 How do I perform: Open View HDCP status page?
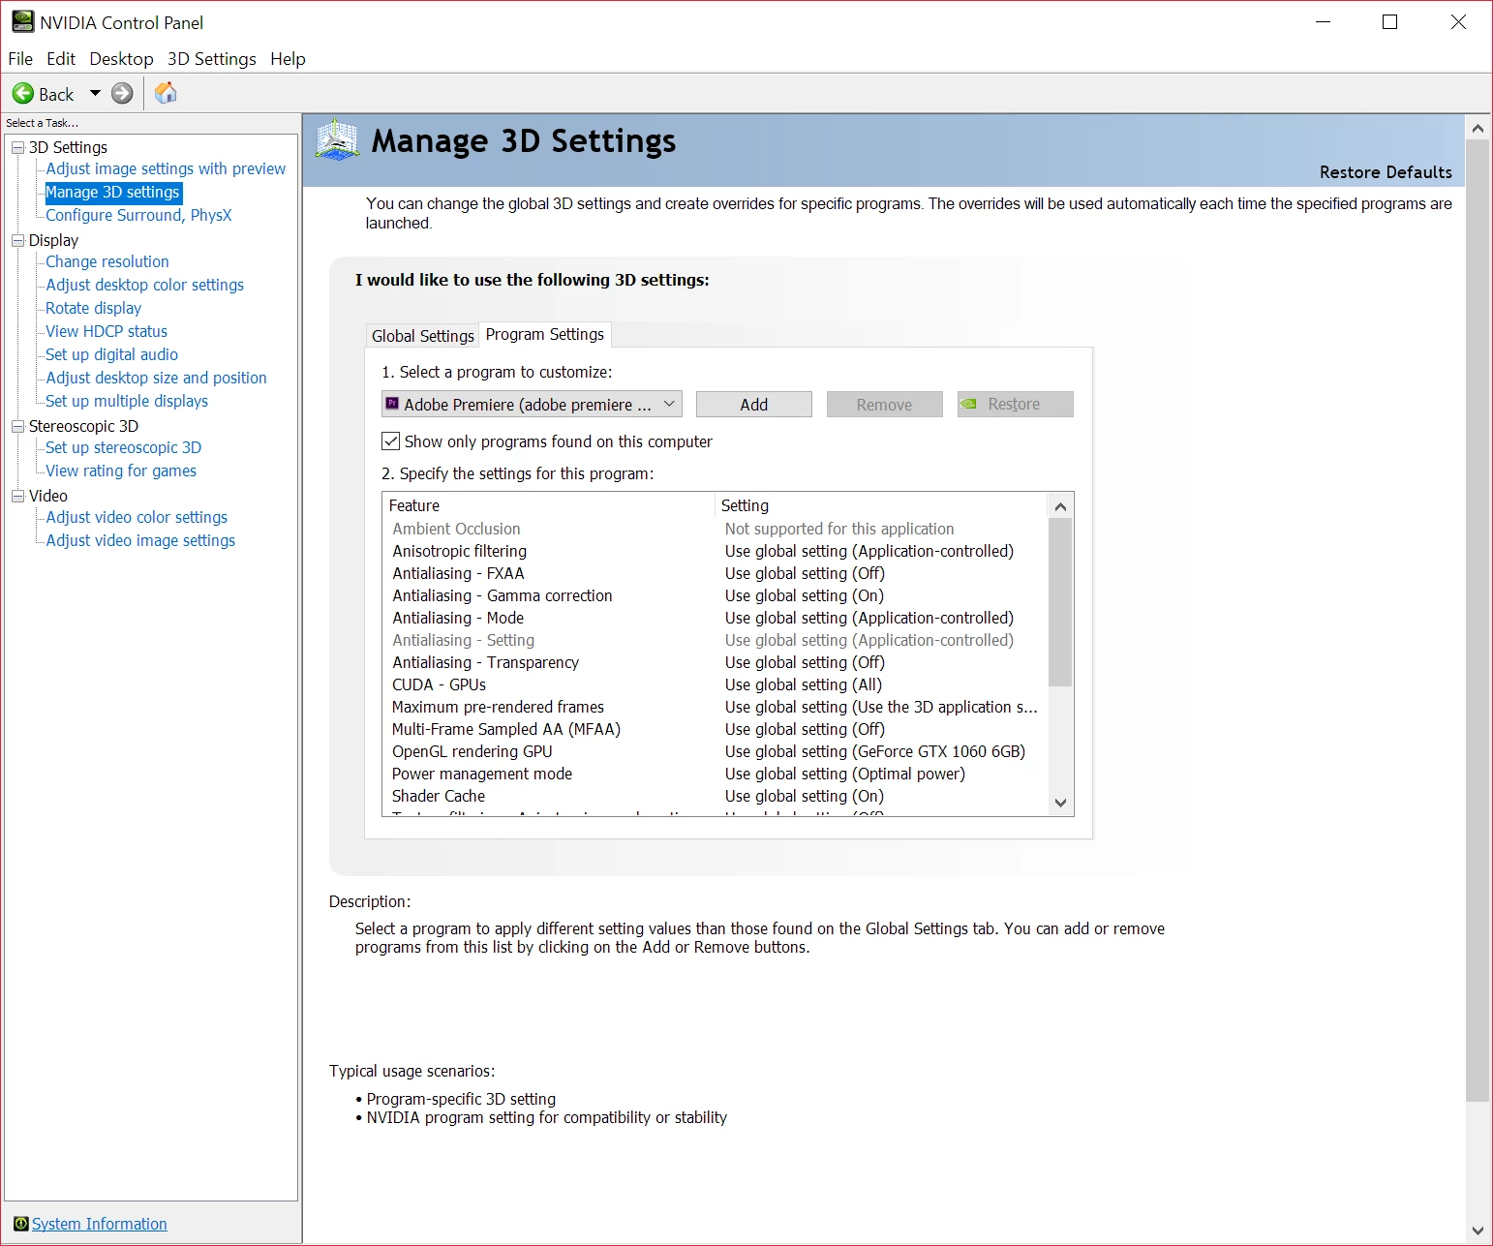point(107,331)
